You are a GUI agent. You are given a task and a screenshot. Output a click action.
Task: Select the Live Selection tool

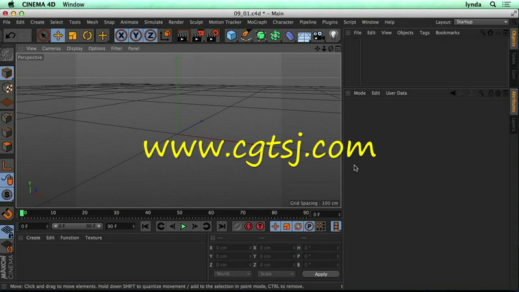43,36
